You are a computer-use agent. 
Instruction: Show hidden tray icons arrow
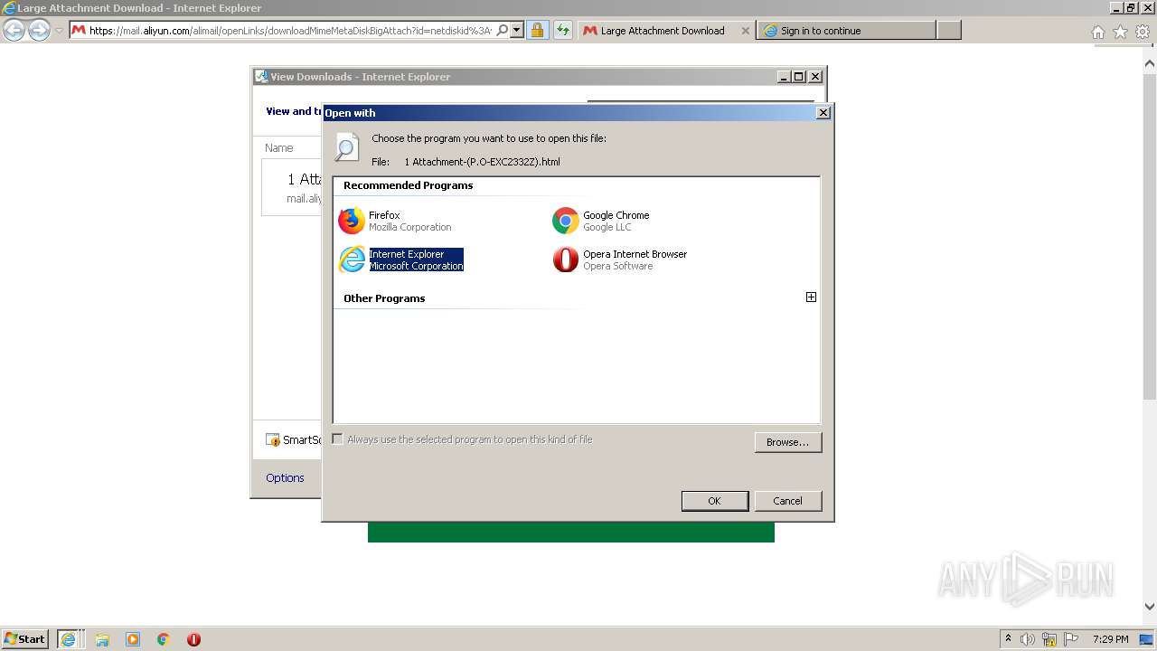(1008, 638)
